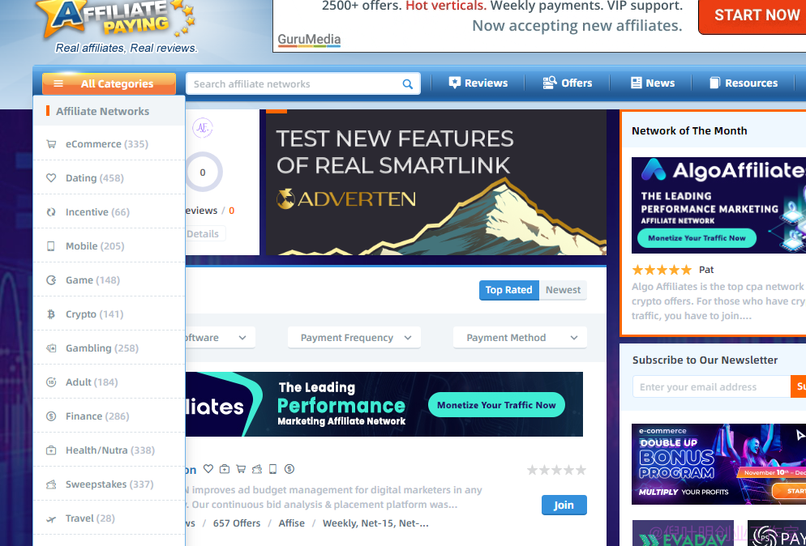Click the Offers icon in the nav bar
This screenshot has height=546, width=806.
pos(550,83)
